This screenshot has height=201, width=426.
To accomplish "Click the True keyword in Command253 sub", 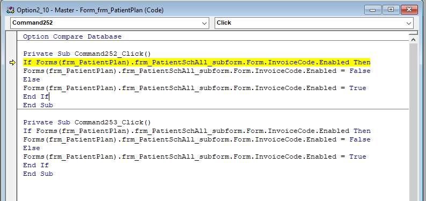I will (x=358, y=157).
